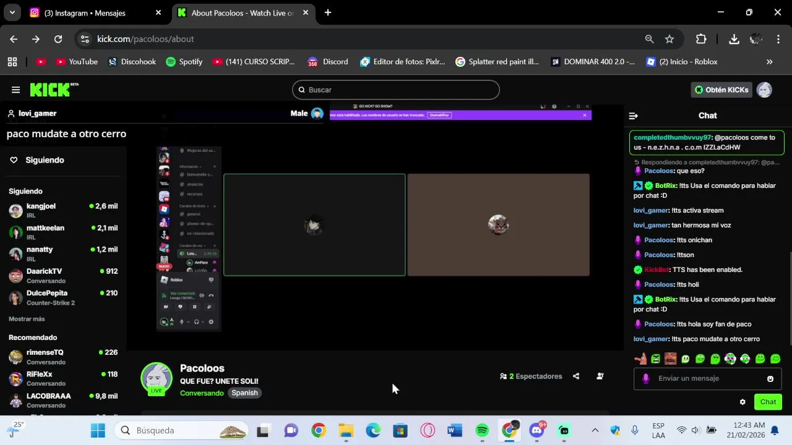Type in Enviar un mensaje field
792x445 pixels.
[x=708, y=378]
